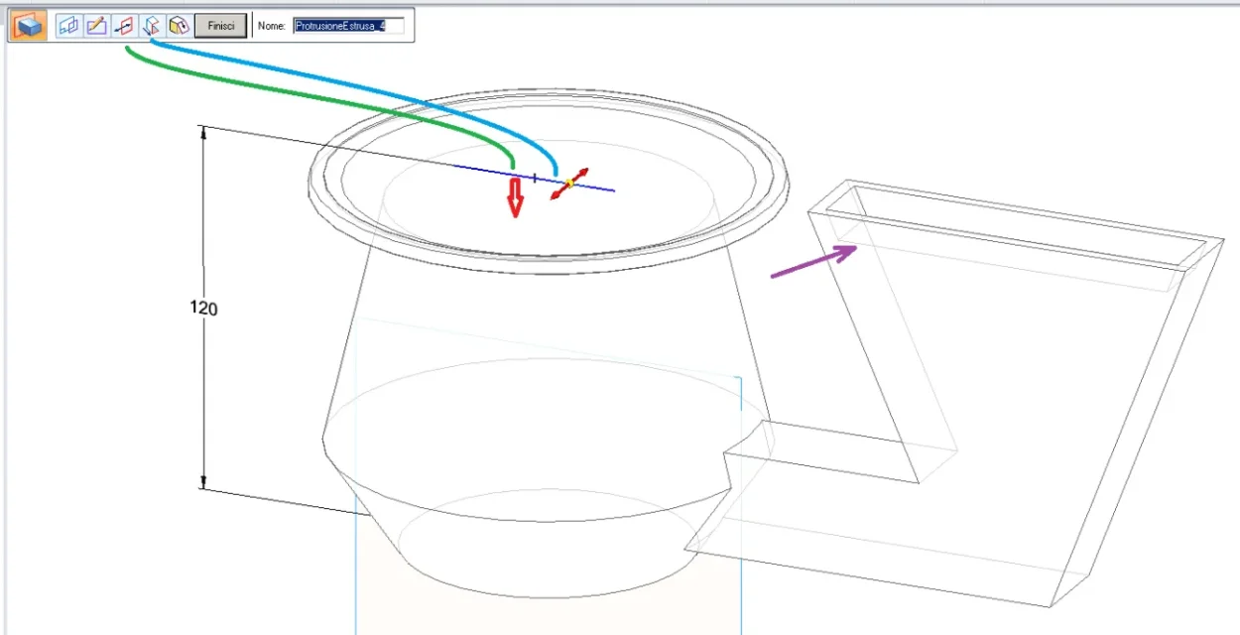Screen dimensions: 1240x635
Task: Click the 120 dimension value
Action: pyautogui.click(x=203, y=309)
